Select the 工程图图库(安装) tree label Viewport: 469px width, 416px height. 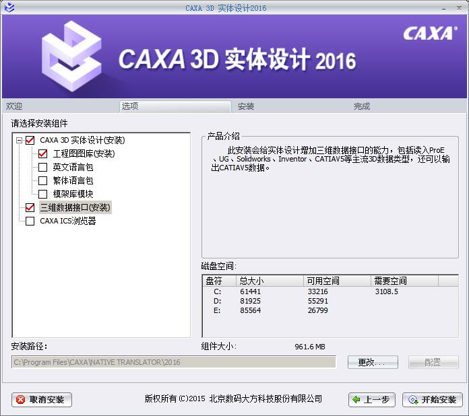[84, 153]
